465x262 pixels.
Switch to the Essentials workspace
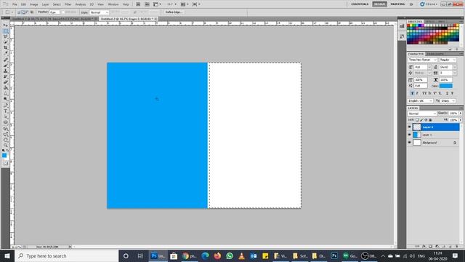[x=360, y=4]
